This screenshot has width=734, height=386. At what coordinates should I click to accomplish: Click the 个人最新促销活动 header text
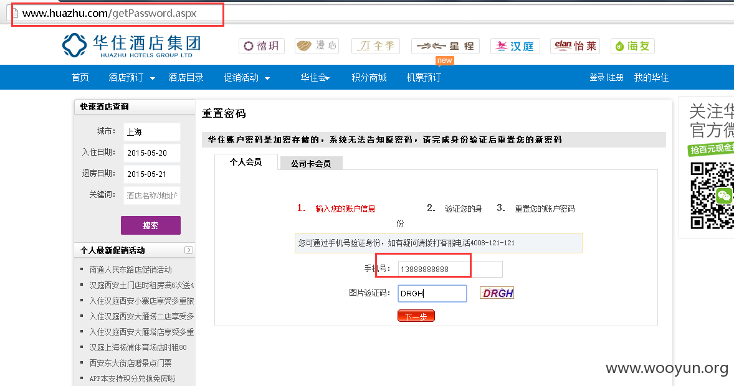pyautogui.click(x=112, y=250)
